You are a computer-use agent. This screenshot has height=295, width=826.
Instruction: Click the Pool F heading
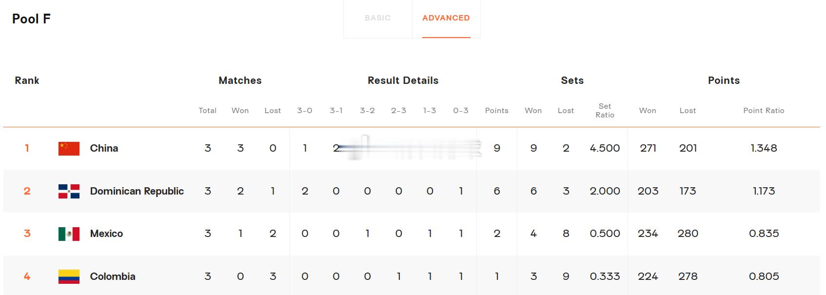[31, 19]
